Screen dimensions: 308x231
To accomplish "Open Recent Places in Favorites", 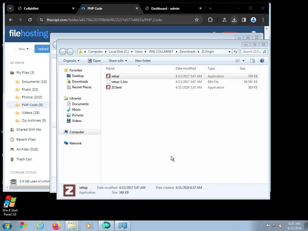I will (x=82, y=87).
